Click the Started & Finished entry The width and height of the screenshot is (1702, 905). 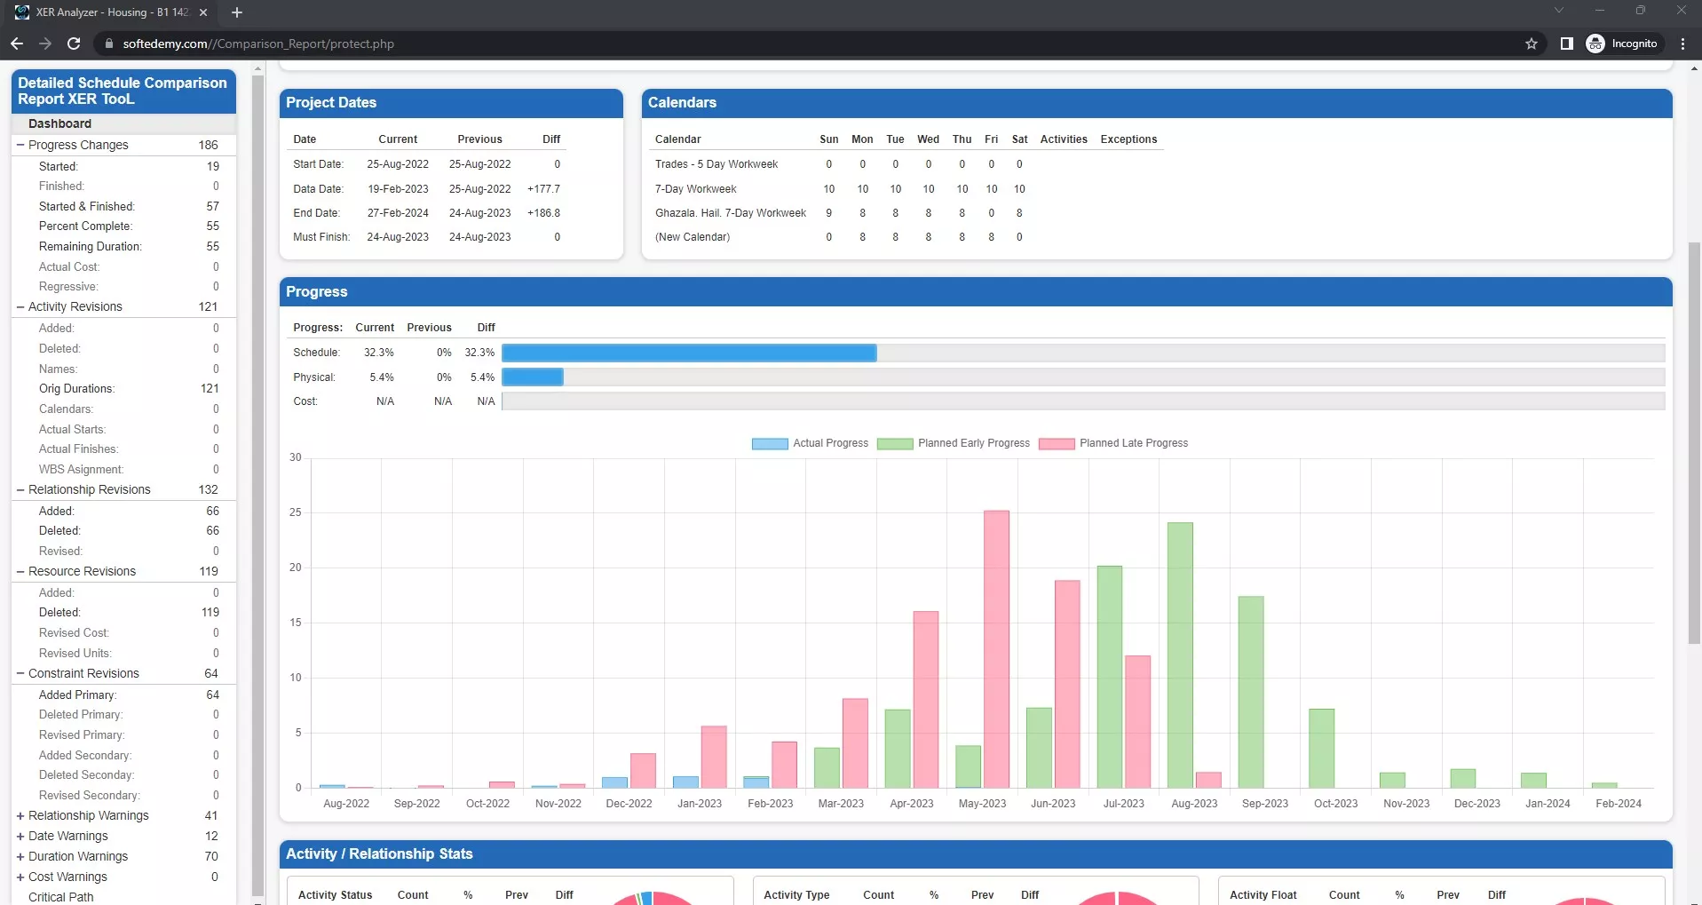(86, 206)
